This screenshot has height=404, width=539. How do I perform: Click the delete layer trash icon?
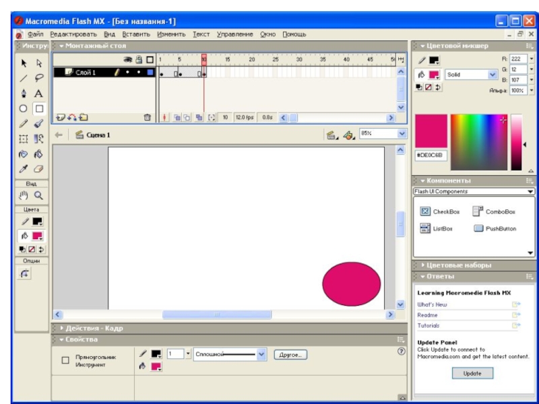pyautogui.click(x=148, y=117)
